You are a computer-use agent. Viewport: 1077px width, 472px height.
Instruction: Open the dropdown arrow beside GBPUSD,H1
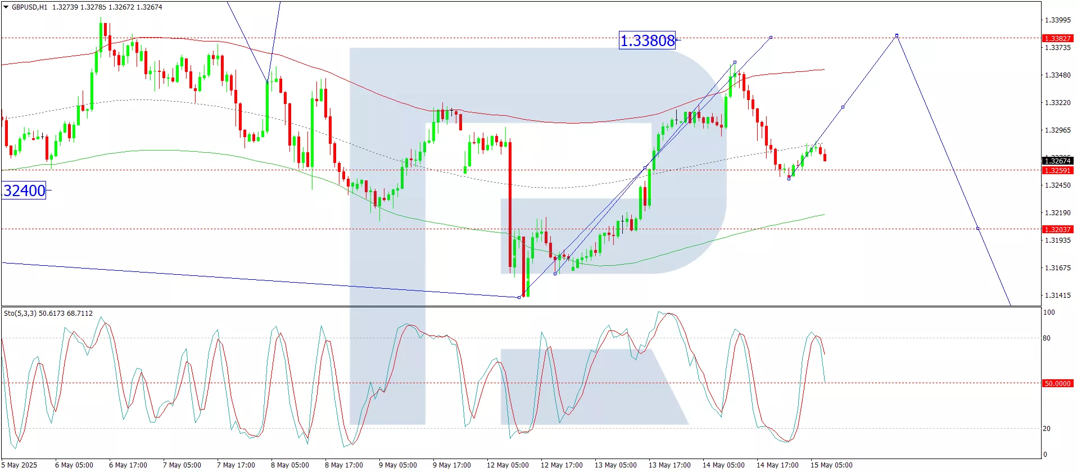6,7
